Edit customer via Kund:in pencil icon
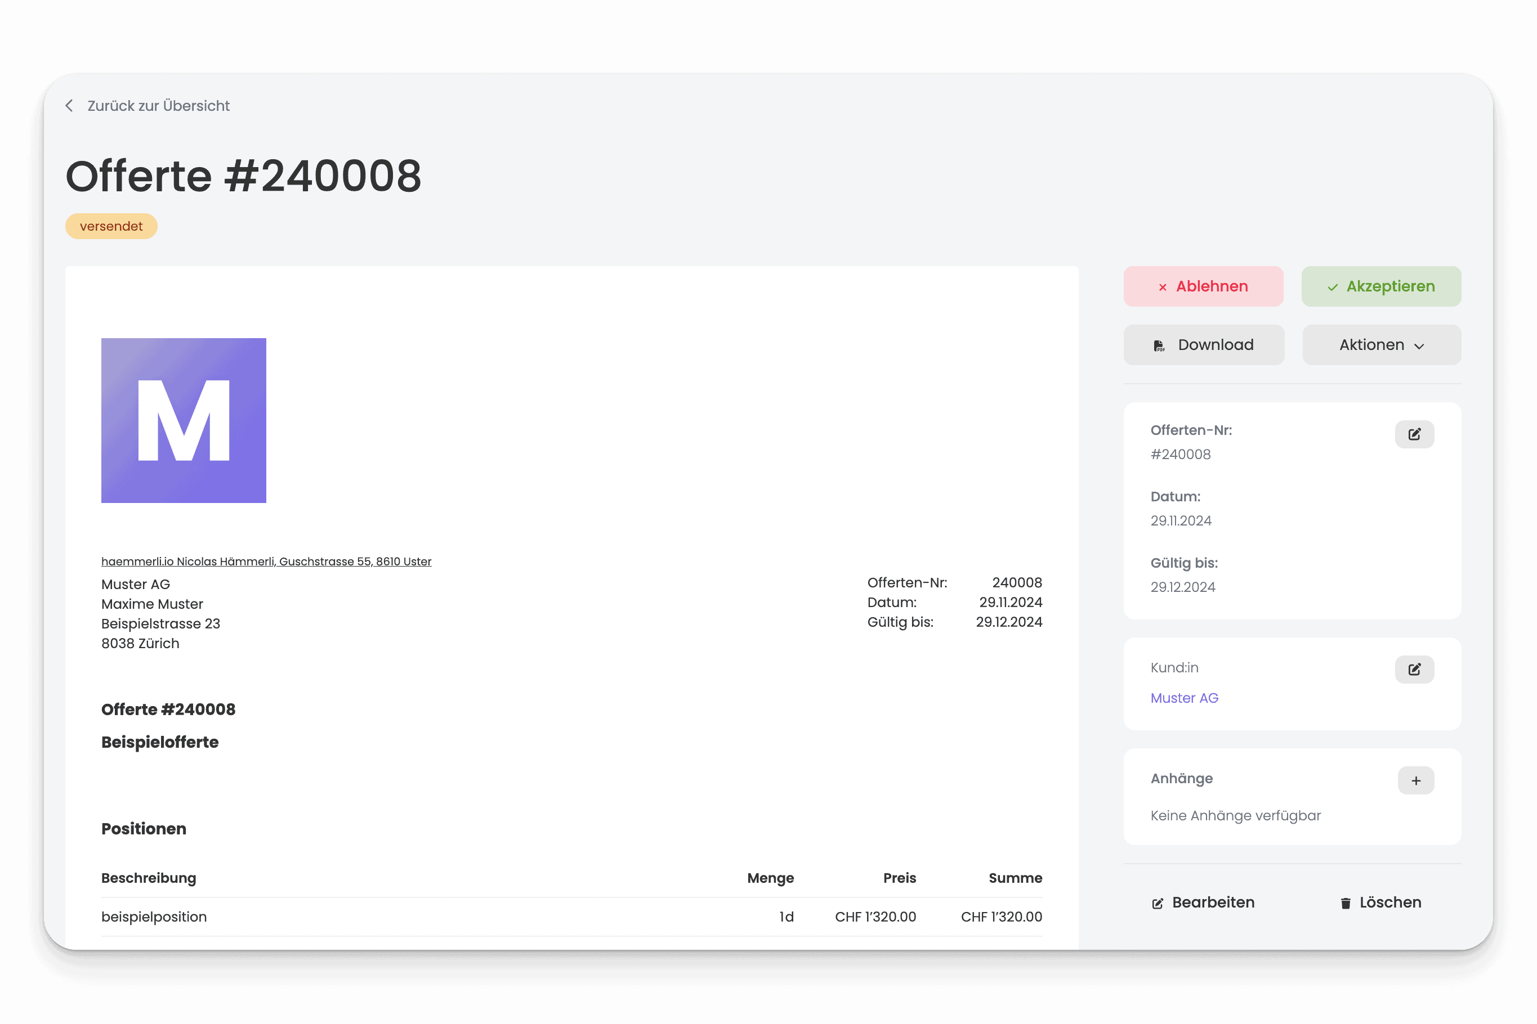Screen dimensions: 1537x1024 [1414, 670]
